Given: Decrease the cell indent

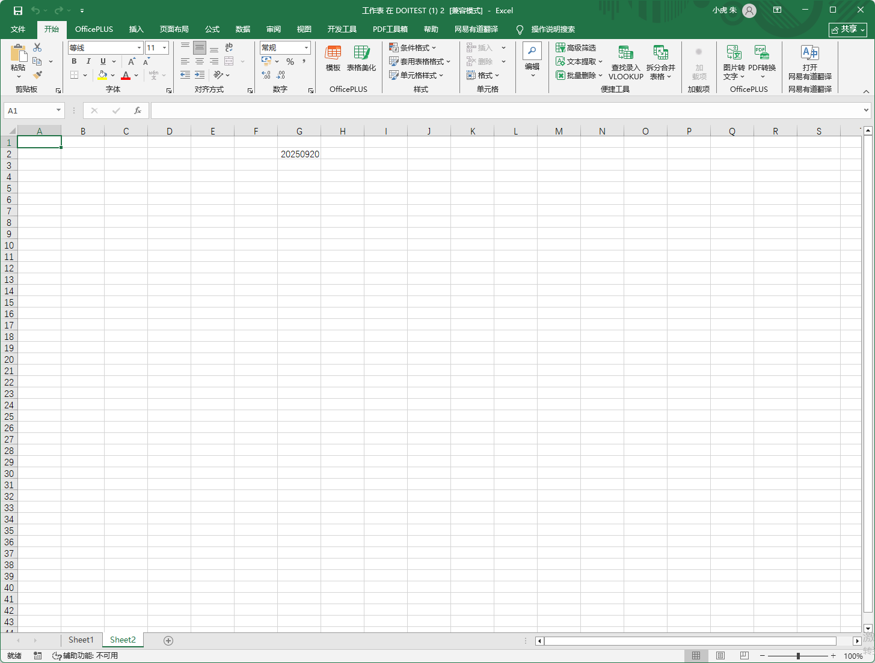Looking at the screenshot, I should coord(185,75).
